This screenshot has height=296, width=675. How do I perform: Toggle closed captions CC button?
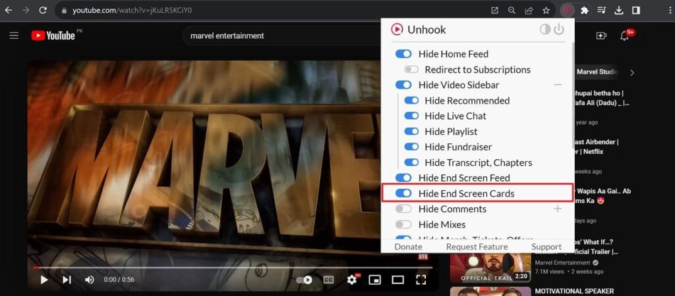pyautogui.click(x=329, y=280)
